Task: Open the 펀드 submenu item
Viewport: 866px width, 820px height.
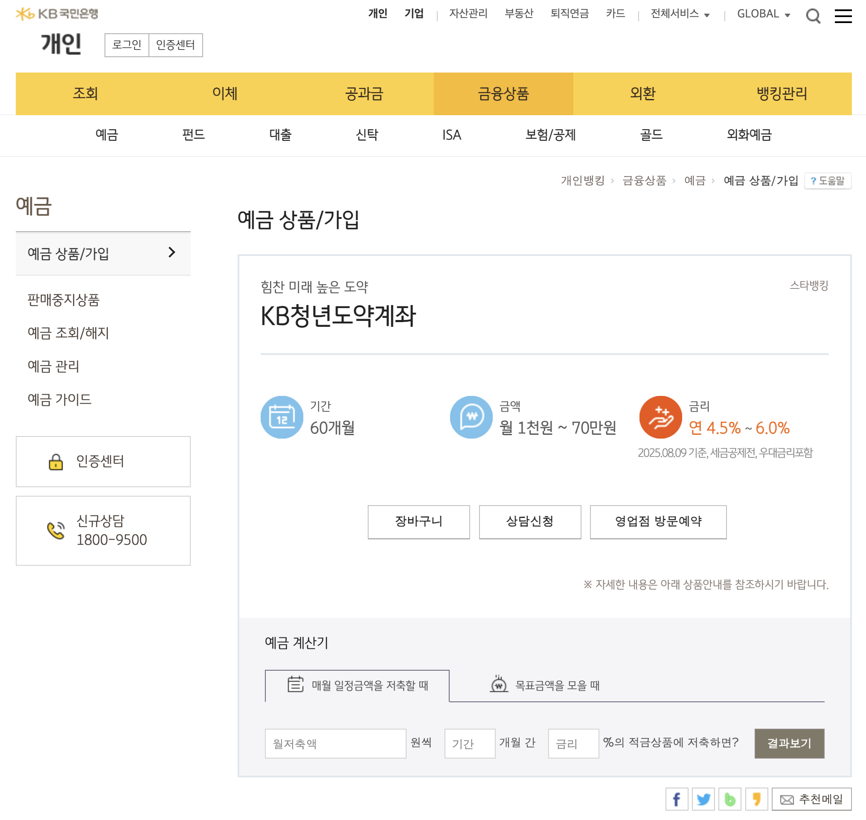Action: (193, 135)
